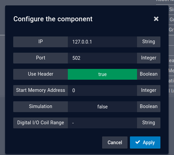Image resolution: width=174 pixels, height=155 pixels.
Task: Close the Configure the component dialog
Action: coord(156,19)
